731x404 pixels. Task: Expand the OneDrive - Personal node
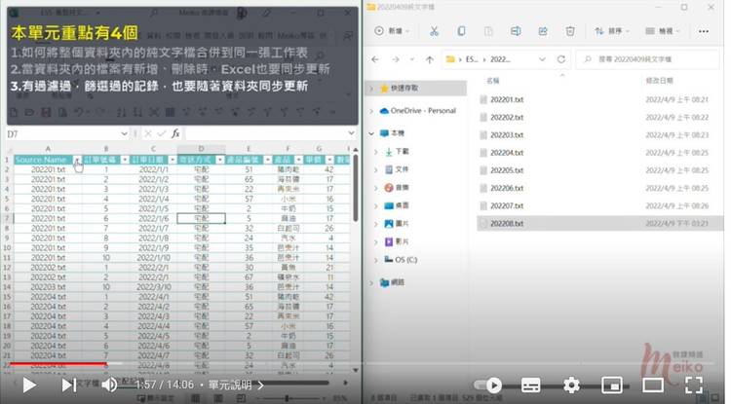click(371, 111)
